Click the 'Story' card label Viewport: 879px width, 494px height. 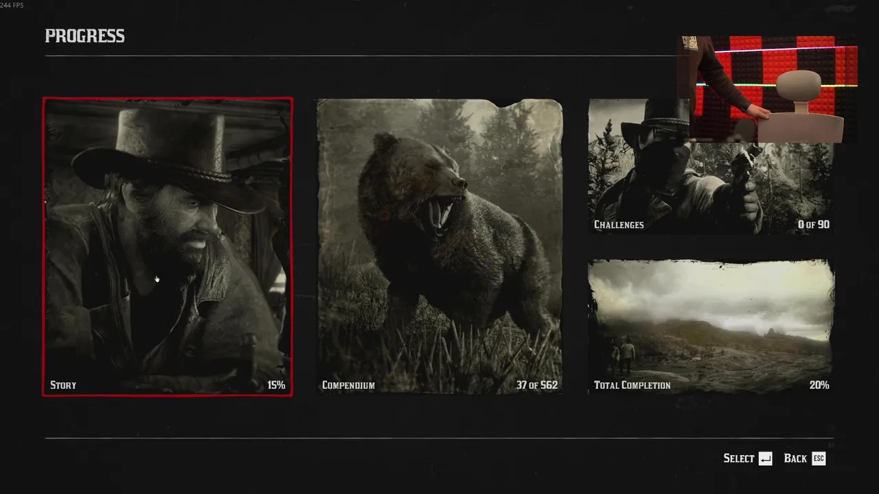click(63, 385)
